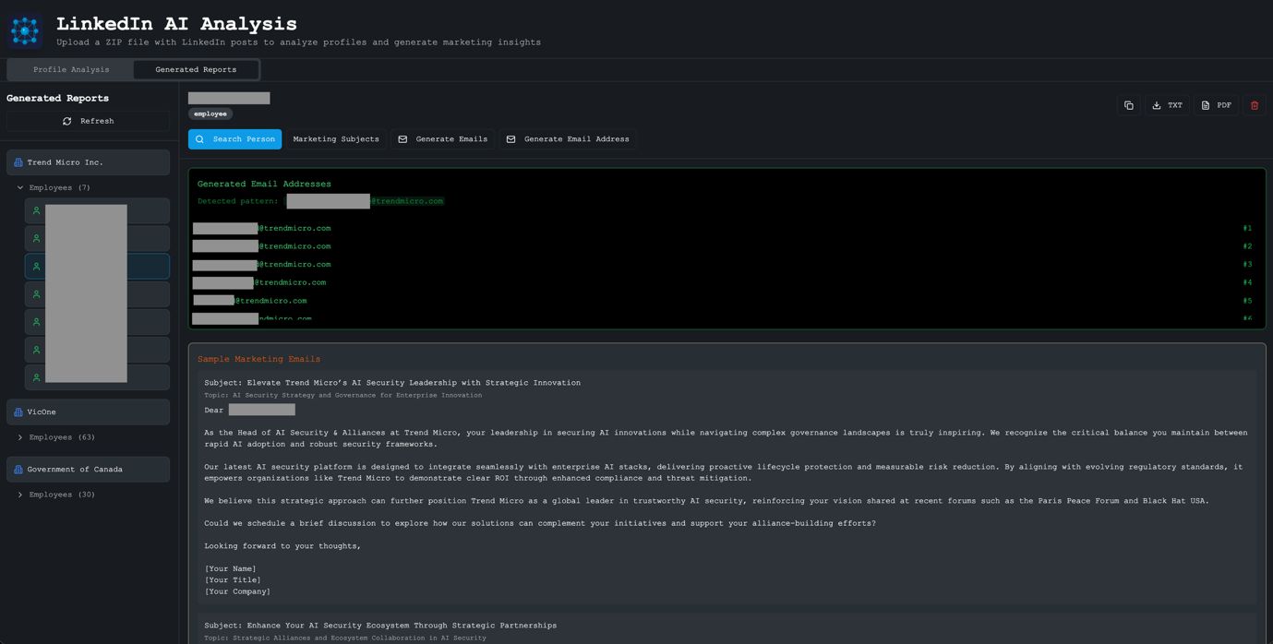This screenshot has height=644, width=1273.
Task: Select the Generated Reports tab
Action: tap(196, 70)
